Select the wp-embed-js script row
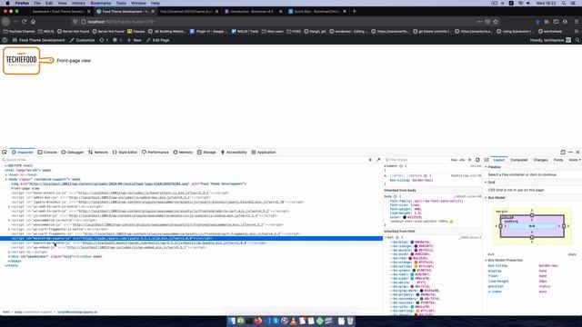This screenshot has width=582, height=327. pos(191,247)
